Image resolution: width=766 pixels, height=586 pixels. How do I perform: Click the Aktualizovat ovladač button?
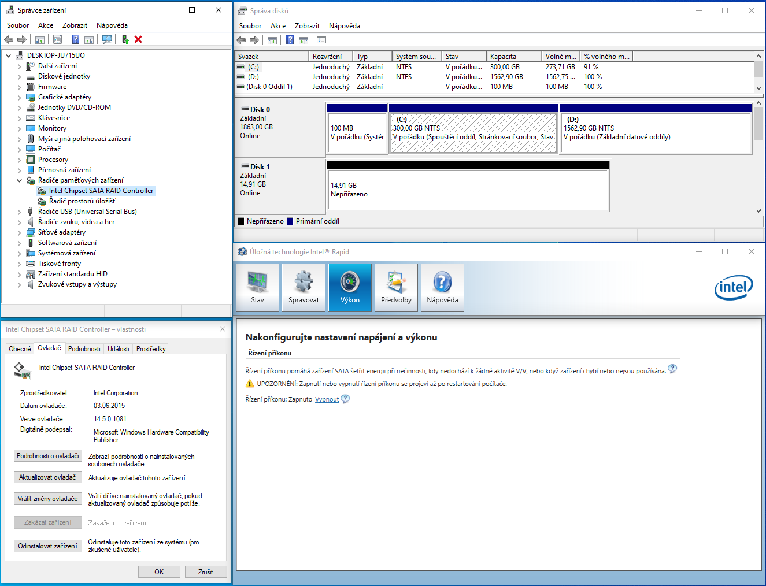tap(47, 477)
